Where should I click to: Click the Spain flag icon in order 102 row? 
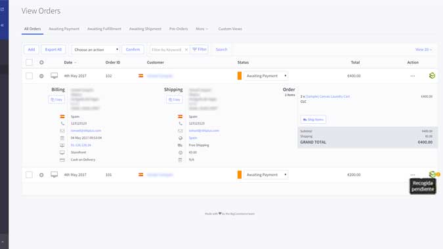(x=140, y=75)
